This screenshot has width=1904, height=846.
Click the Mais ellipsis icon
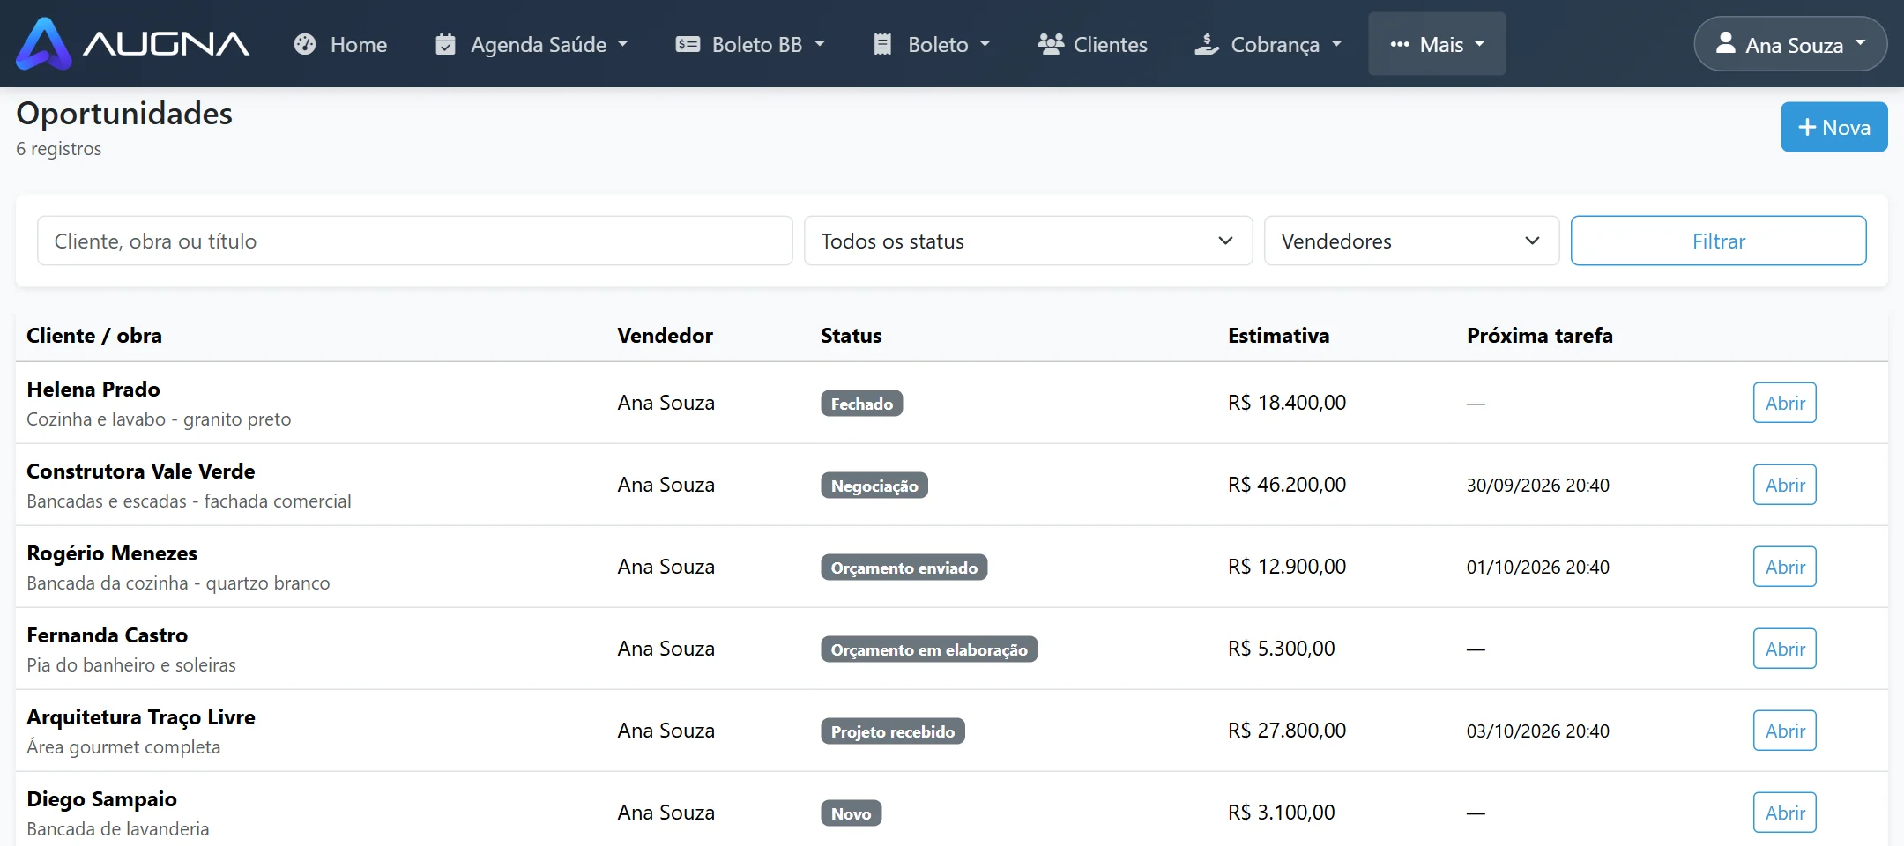click(1400, 44)
